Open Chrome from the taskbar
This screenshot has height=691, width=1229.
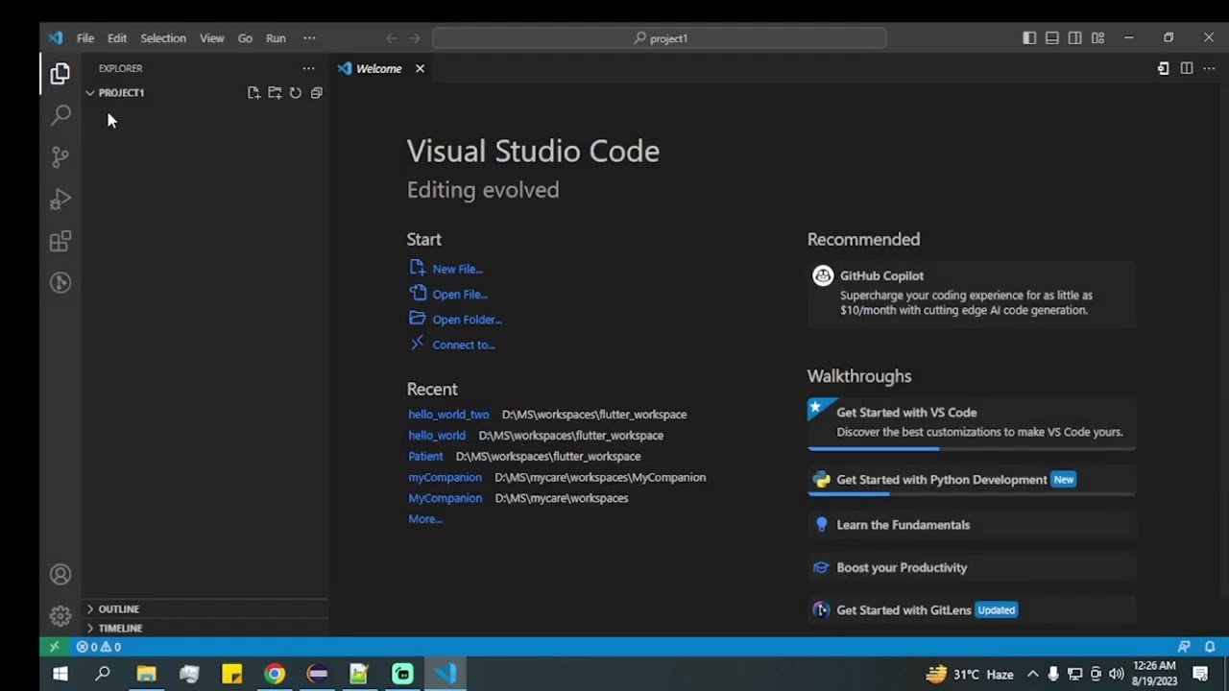click(275, 675)
